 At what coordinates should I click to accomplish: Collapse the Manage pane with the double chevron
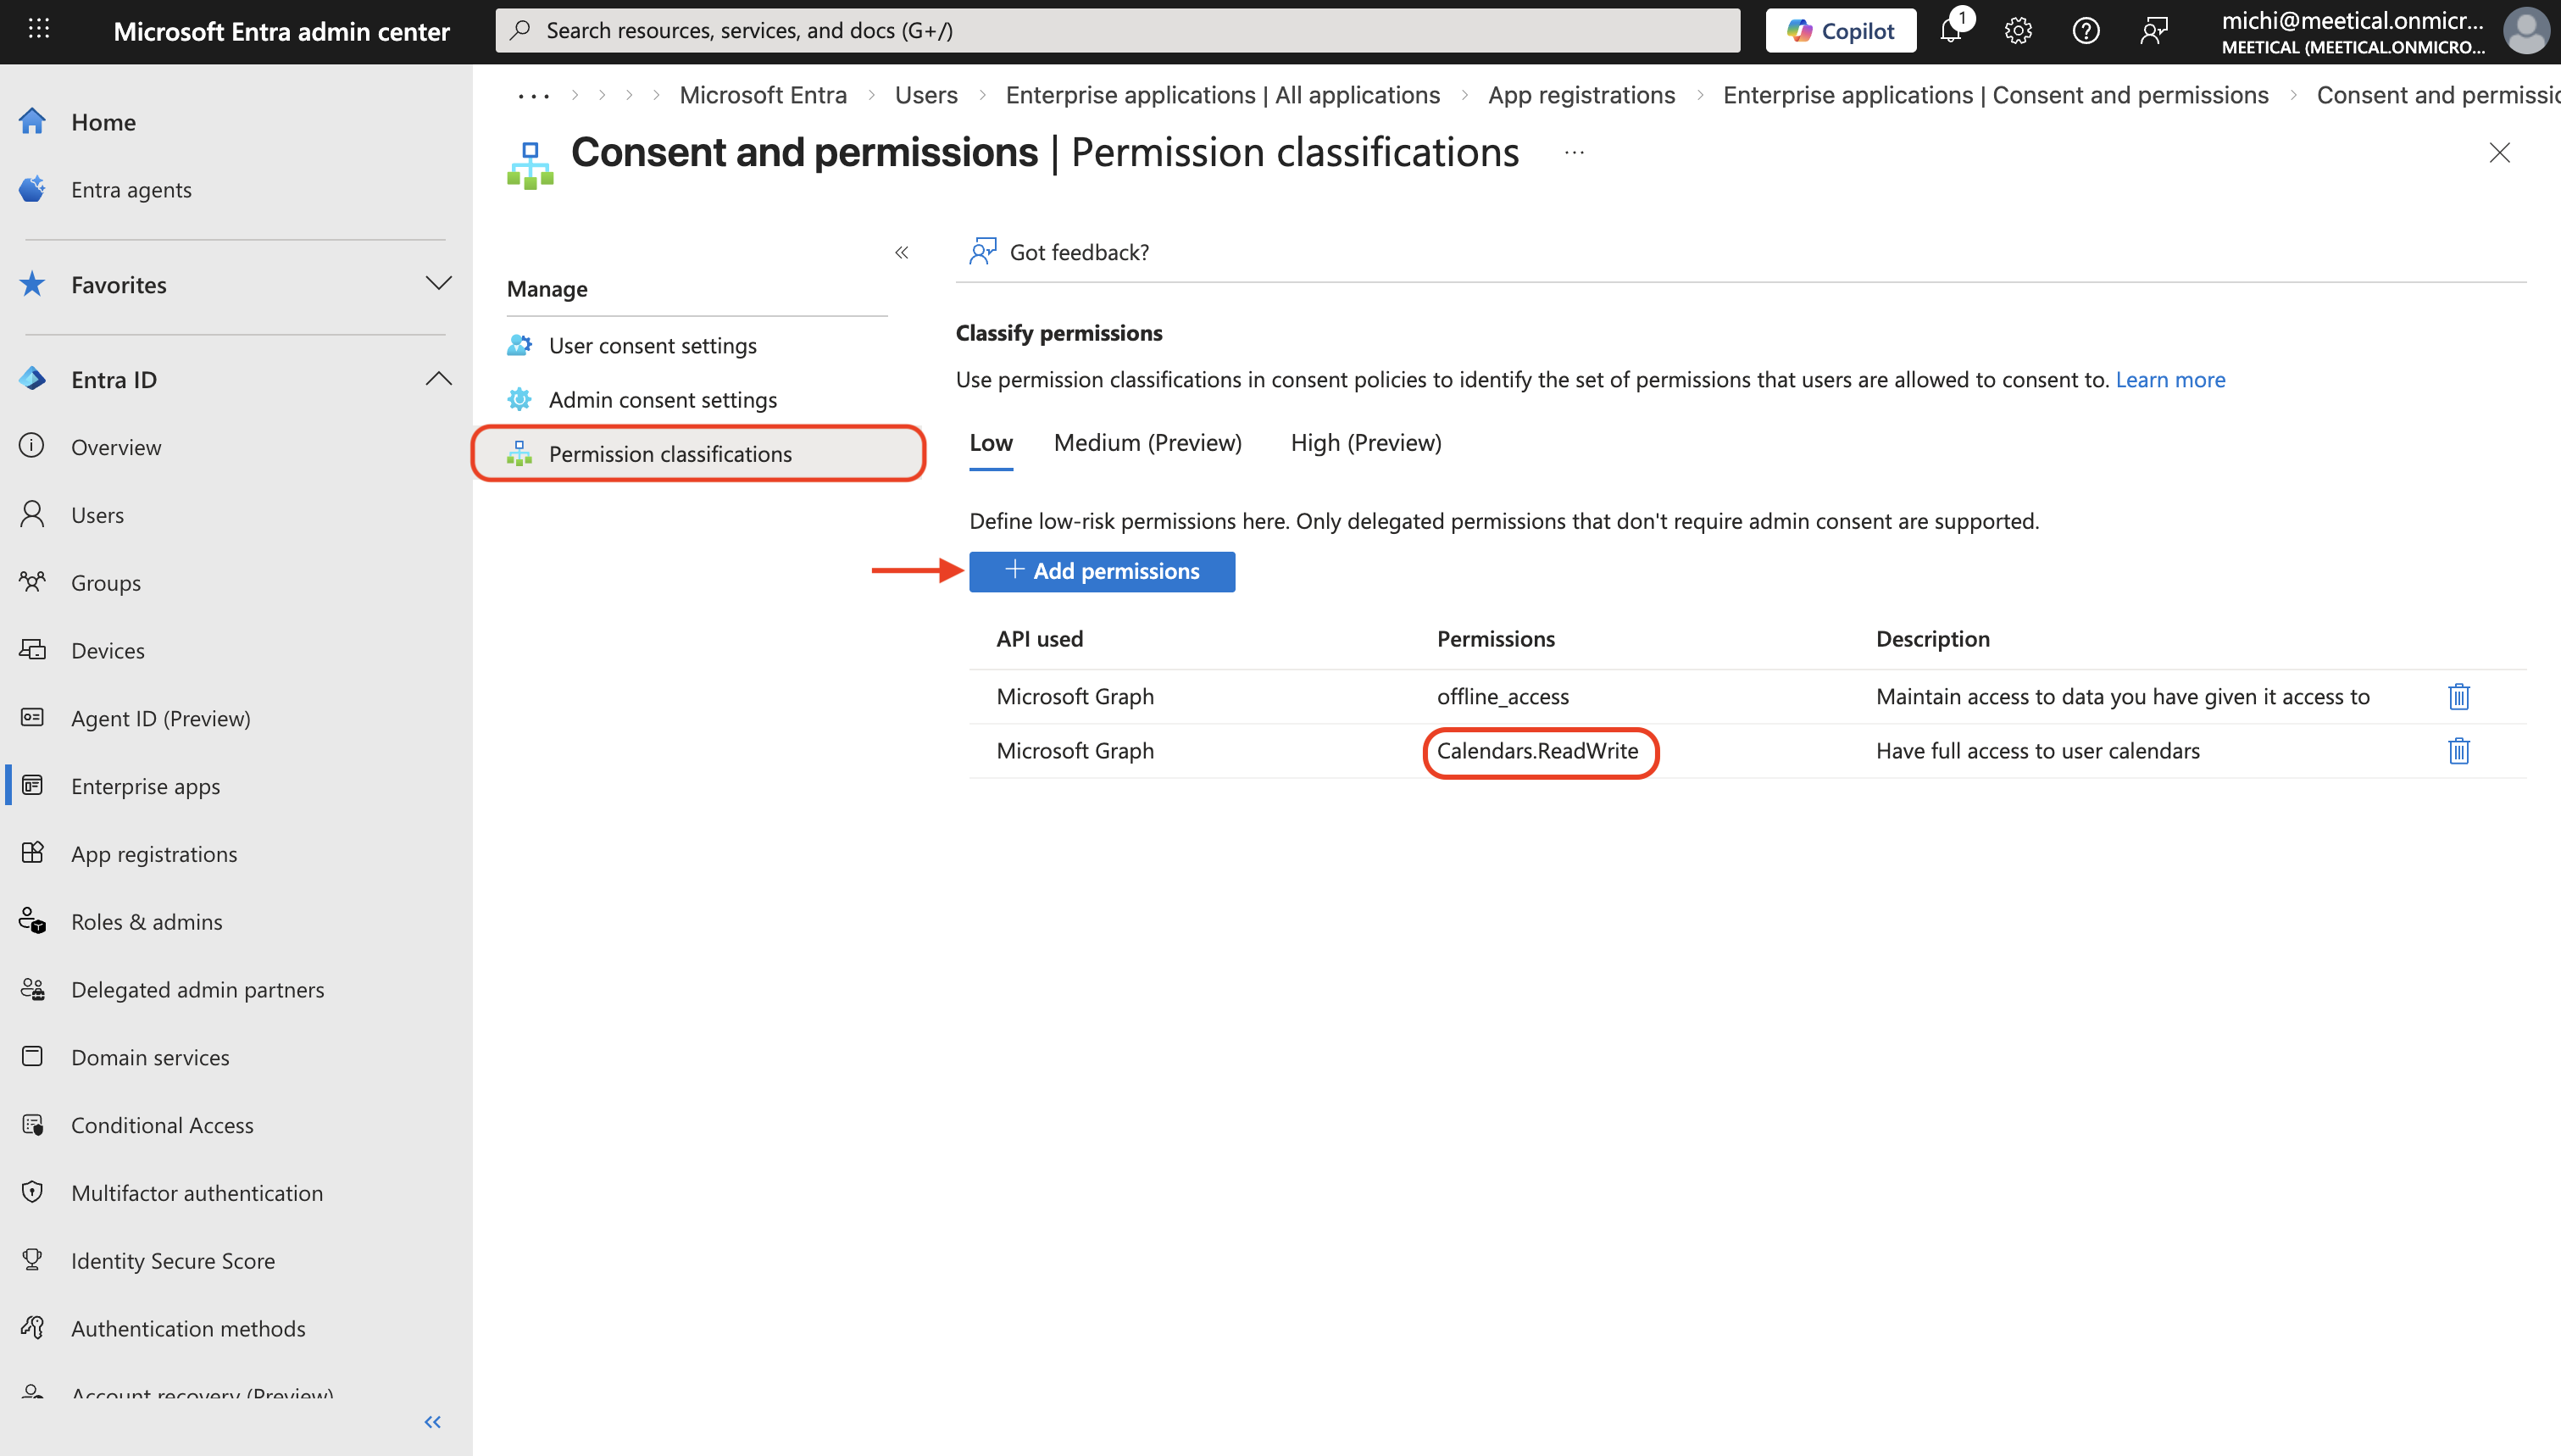901,252
